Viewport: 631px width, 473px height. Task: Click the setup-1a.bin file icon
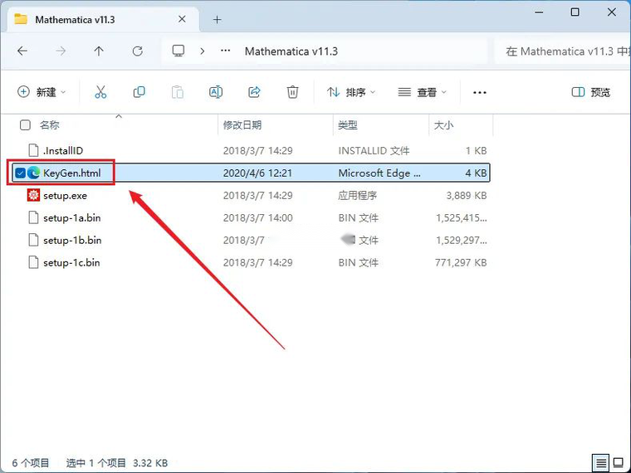point(33,217)
